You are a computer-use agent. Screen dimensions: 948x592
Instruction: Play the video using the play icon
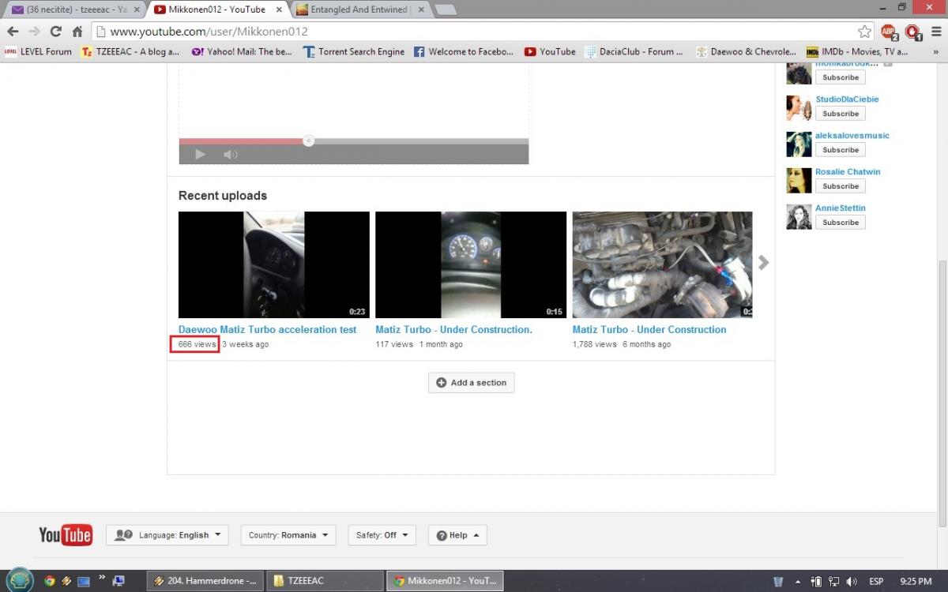point(201,155)
